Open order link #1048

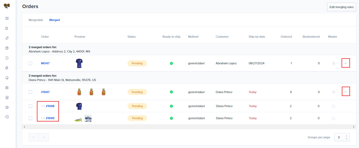coord(50,106)
